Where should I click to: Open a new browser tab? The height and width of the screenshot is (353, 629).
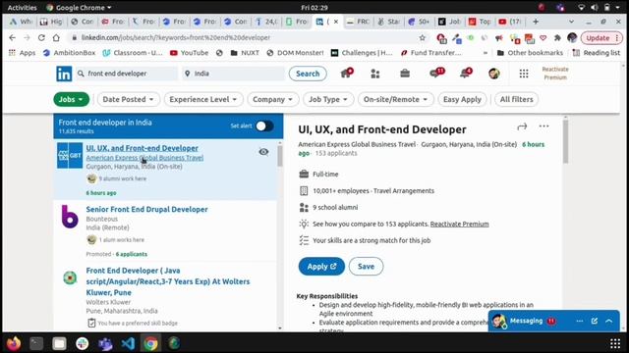(x=536, y=22)
